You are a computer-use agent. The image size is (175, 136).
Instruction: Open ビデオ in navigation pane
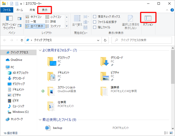(13, 101)
